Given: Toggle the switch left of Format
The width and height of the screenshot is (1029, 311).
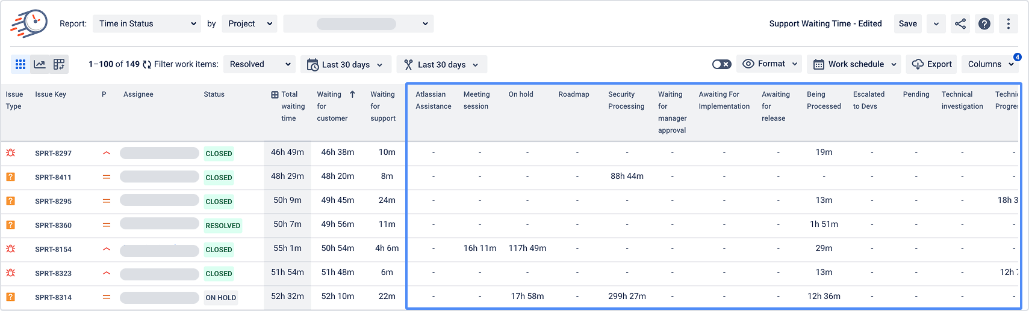Looking at the screenshot, I should tap(722, 64).
